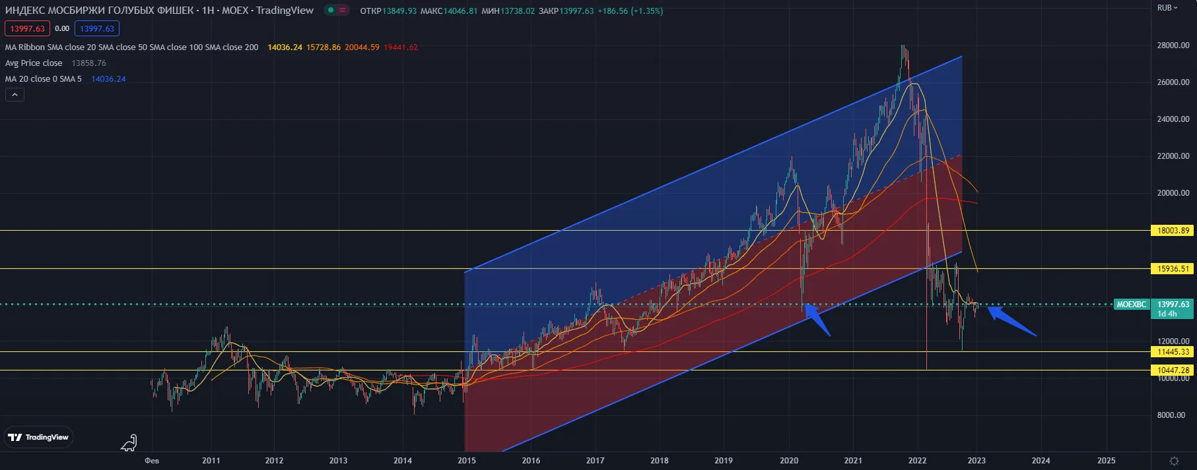Viewport: 1197px width, 470px height.
Task: Collapse the indicator legend with the chevron button
Action: (15, 95)
